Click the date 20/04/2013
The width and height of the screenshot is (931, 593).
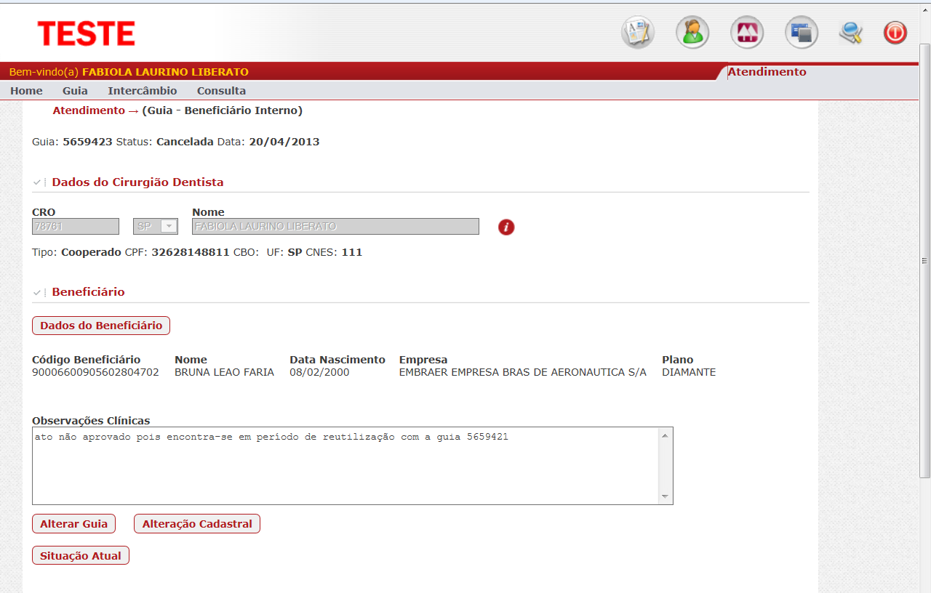[x=284, y=142]
